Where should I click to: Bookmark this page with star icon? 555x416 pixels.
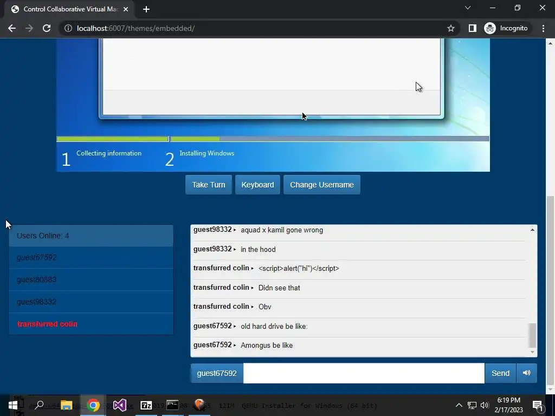point(450,28)
